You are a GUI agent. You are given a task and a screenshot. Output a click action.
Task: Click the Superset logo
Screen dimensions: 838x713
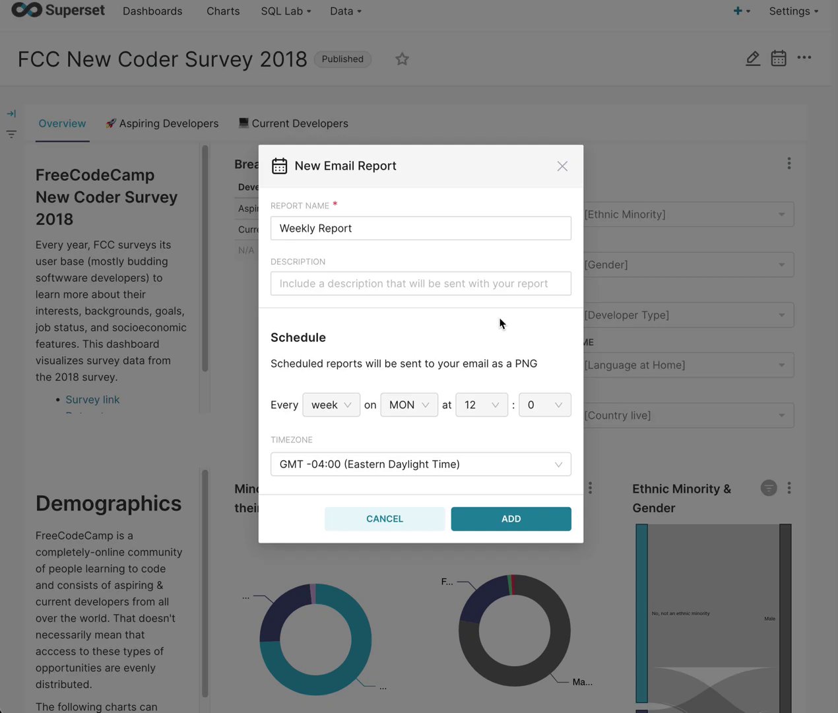[58, 11]
